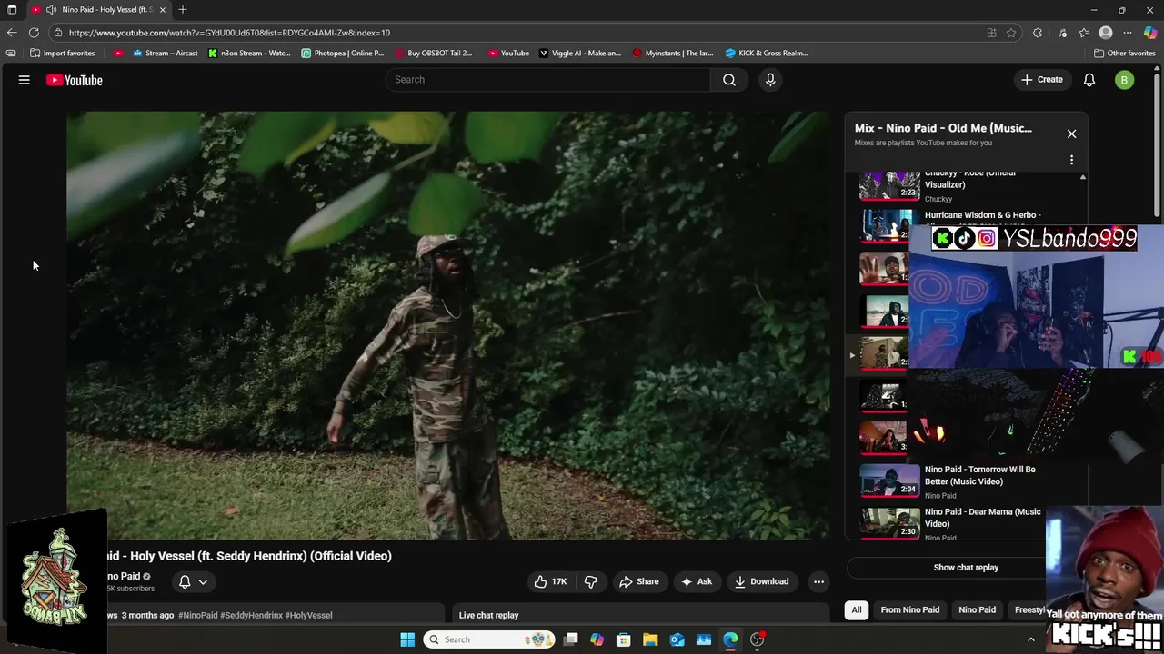The image size is (1164, 654).
Task: Open File Explorer from taskbar
Action: (650, 639)
